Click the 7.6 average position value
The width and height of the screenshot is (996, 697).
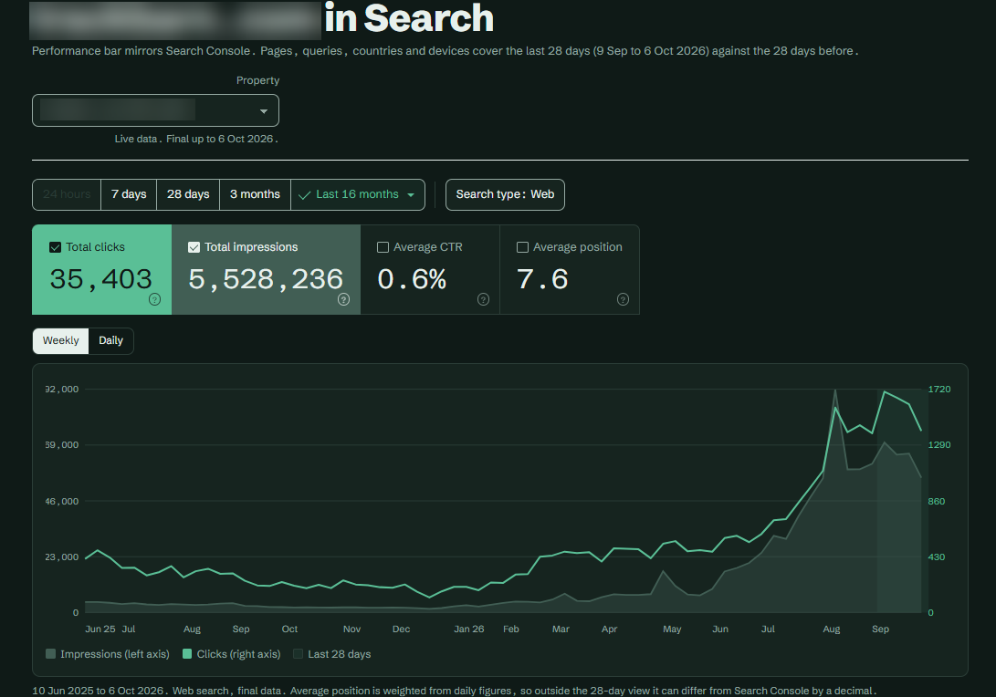pos(542,279)
